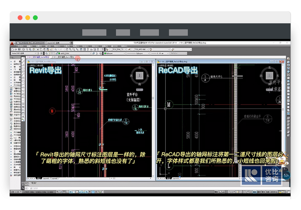Switch to the Revit导出 drawing file tab

pos(63,57)
